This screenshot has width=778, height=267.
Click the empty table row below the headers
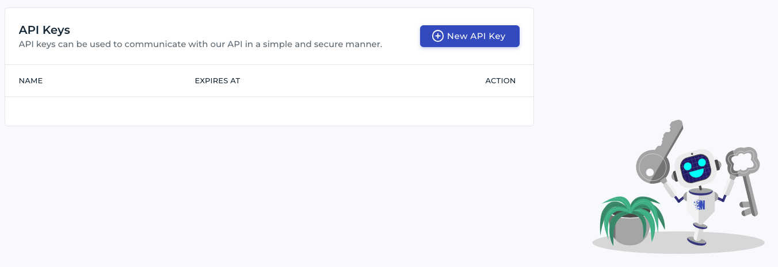pyautogui.click(x=269, y=111)
